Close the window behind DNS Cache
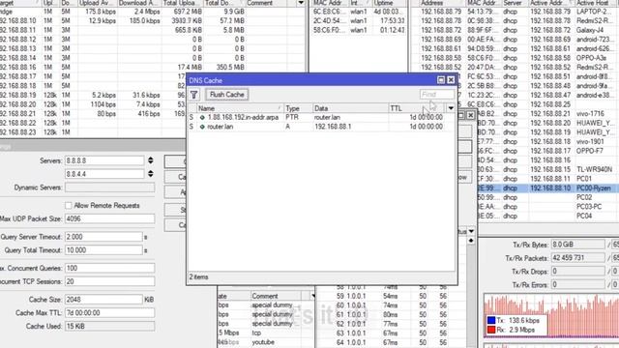The width and height of the screenshot is (619, 348). coord(471,115)
